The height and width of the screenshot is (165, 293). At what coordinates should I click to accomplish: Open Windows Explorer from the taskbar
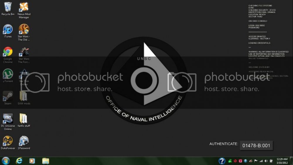[x=45, y=161]
